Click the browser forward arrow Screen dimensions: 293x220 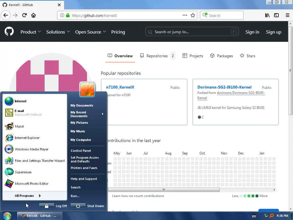pos(15,15)
